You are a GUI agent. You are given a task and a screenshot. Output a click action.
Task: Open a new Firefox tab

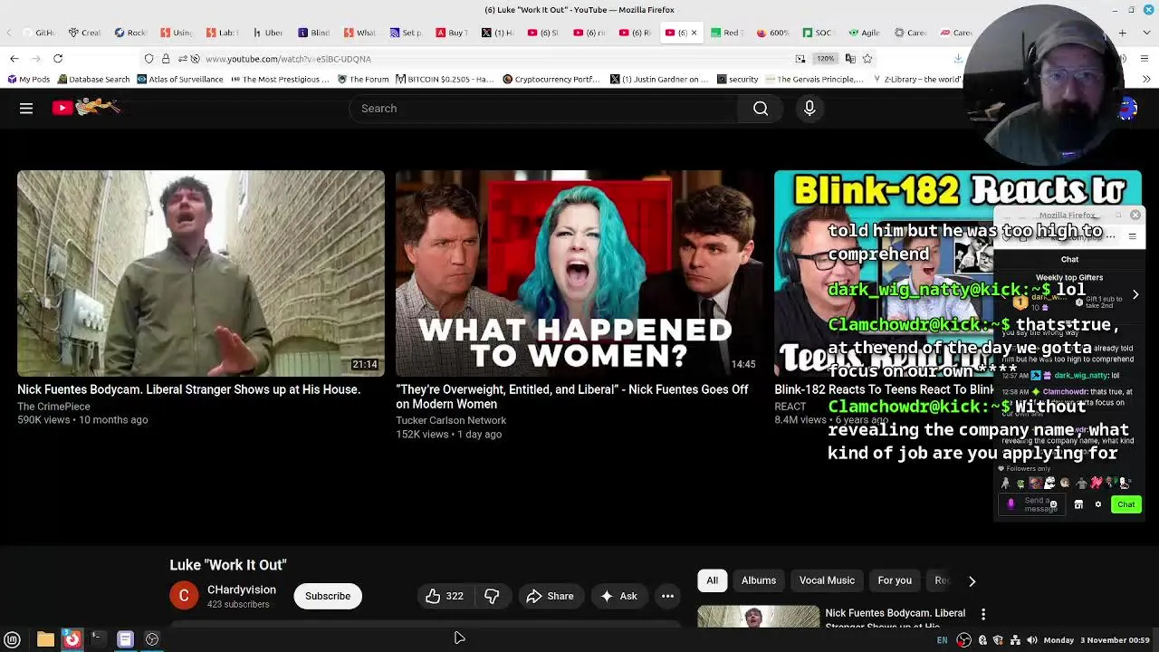pyautogui.click(x=1123, y=33)
